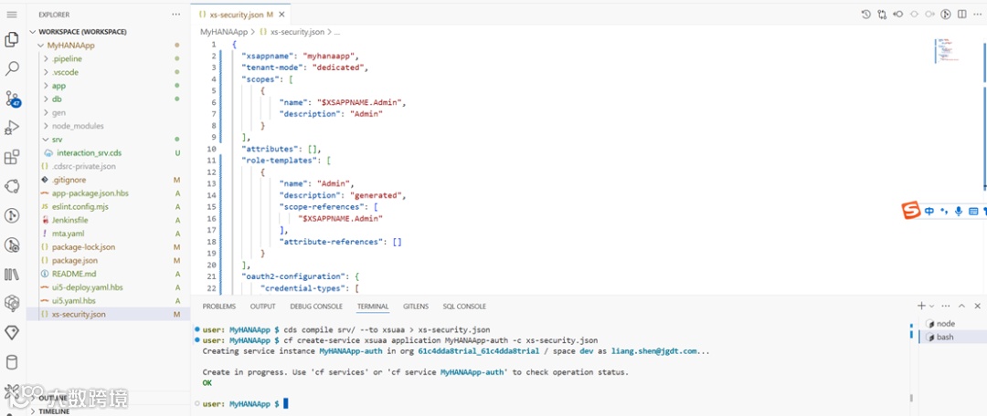Create a new terminal with plus icon

tap(921, 306)
